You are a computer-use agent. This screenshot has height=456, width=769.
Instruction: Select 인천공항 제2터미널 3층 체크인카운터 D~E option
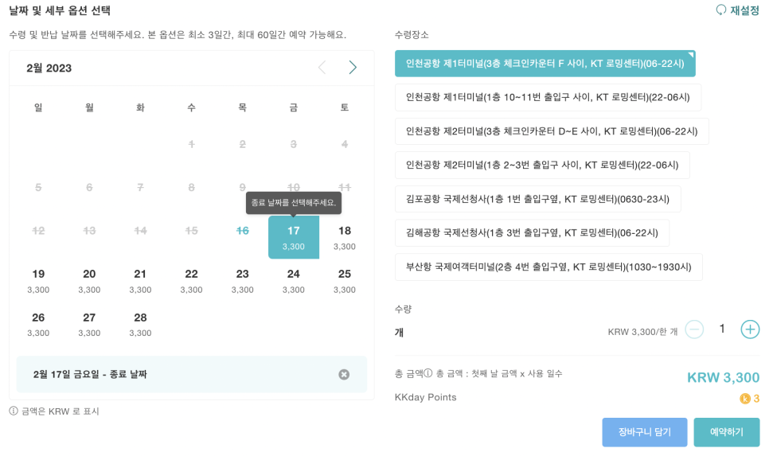[x=552, y=131]
